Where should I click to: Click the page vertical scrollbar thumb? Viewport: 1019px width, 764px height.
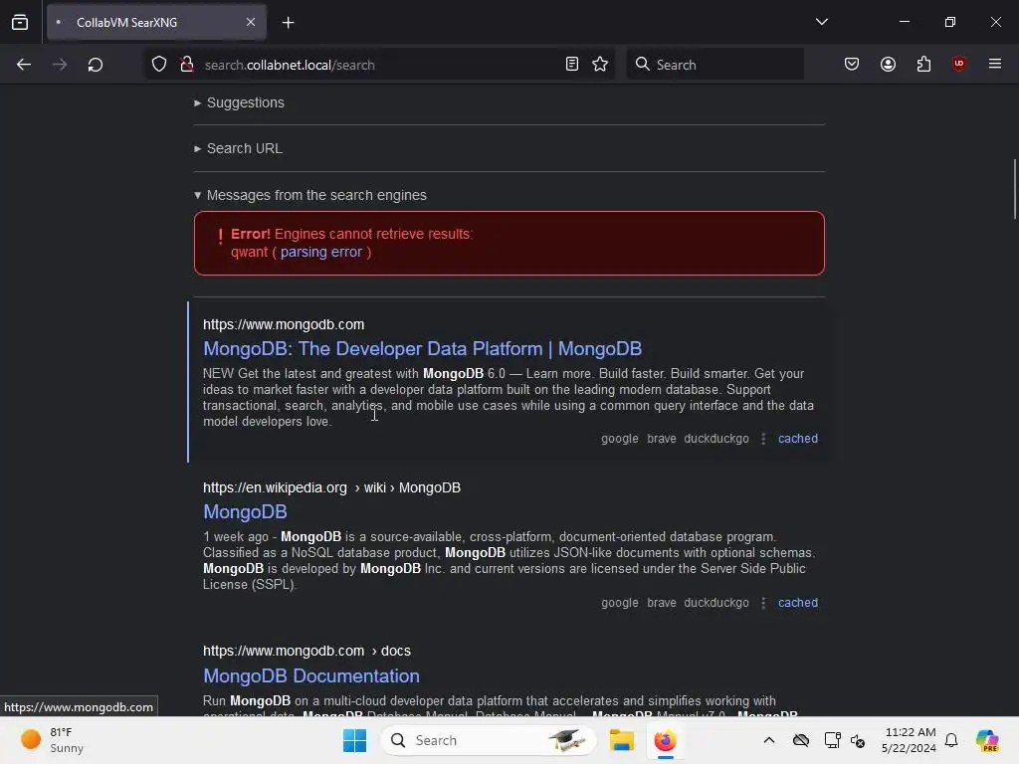tap(1014, 189)
